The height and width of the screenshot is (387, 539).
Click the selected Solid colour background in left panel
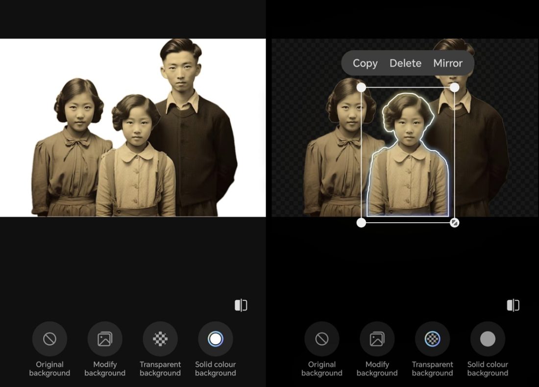[x=216, y=339]
